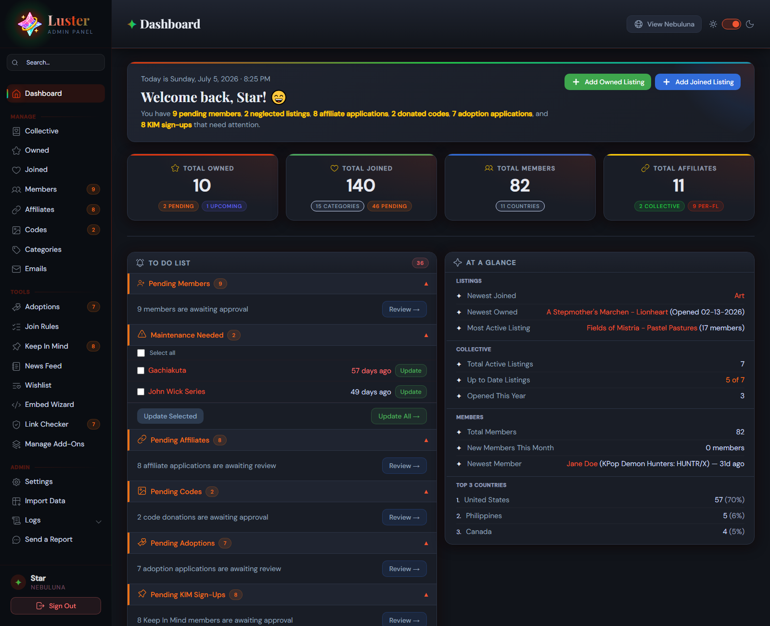Check the John Wick Series checkbox

pos(141,392)
